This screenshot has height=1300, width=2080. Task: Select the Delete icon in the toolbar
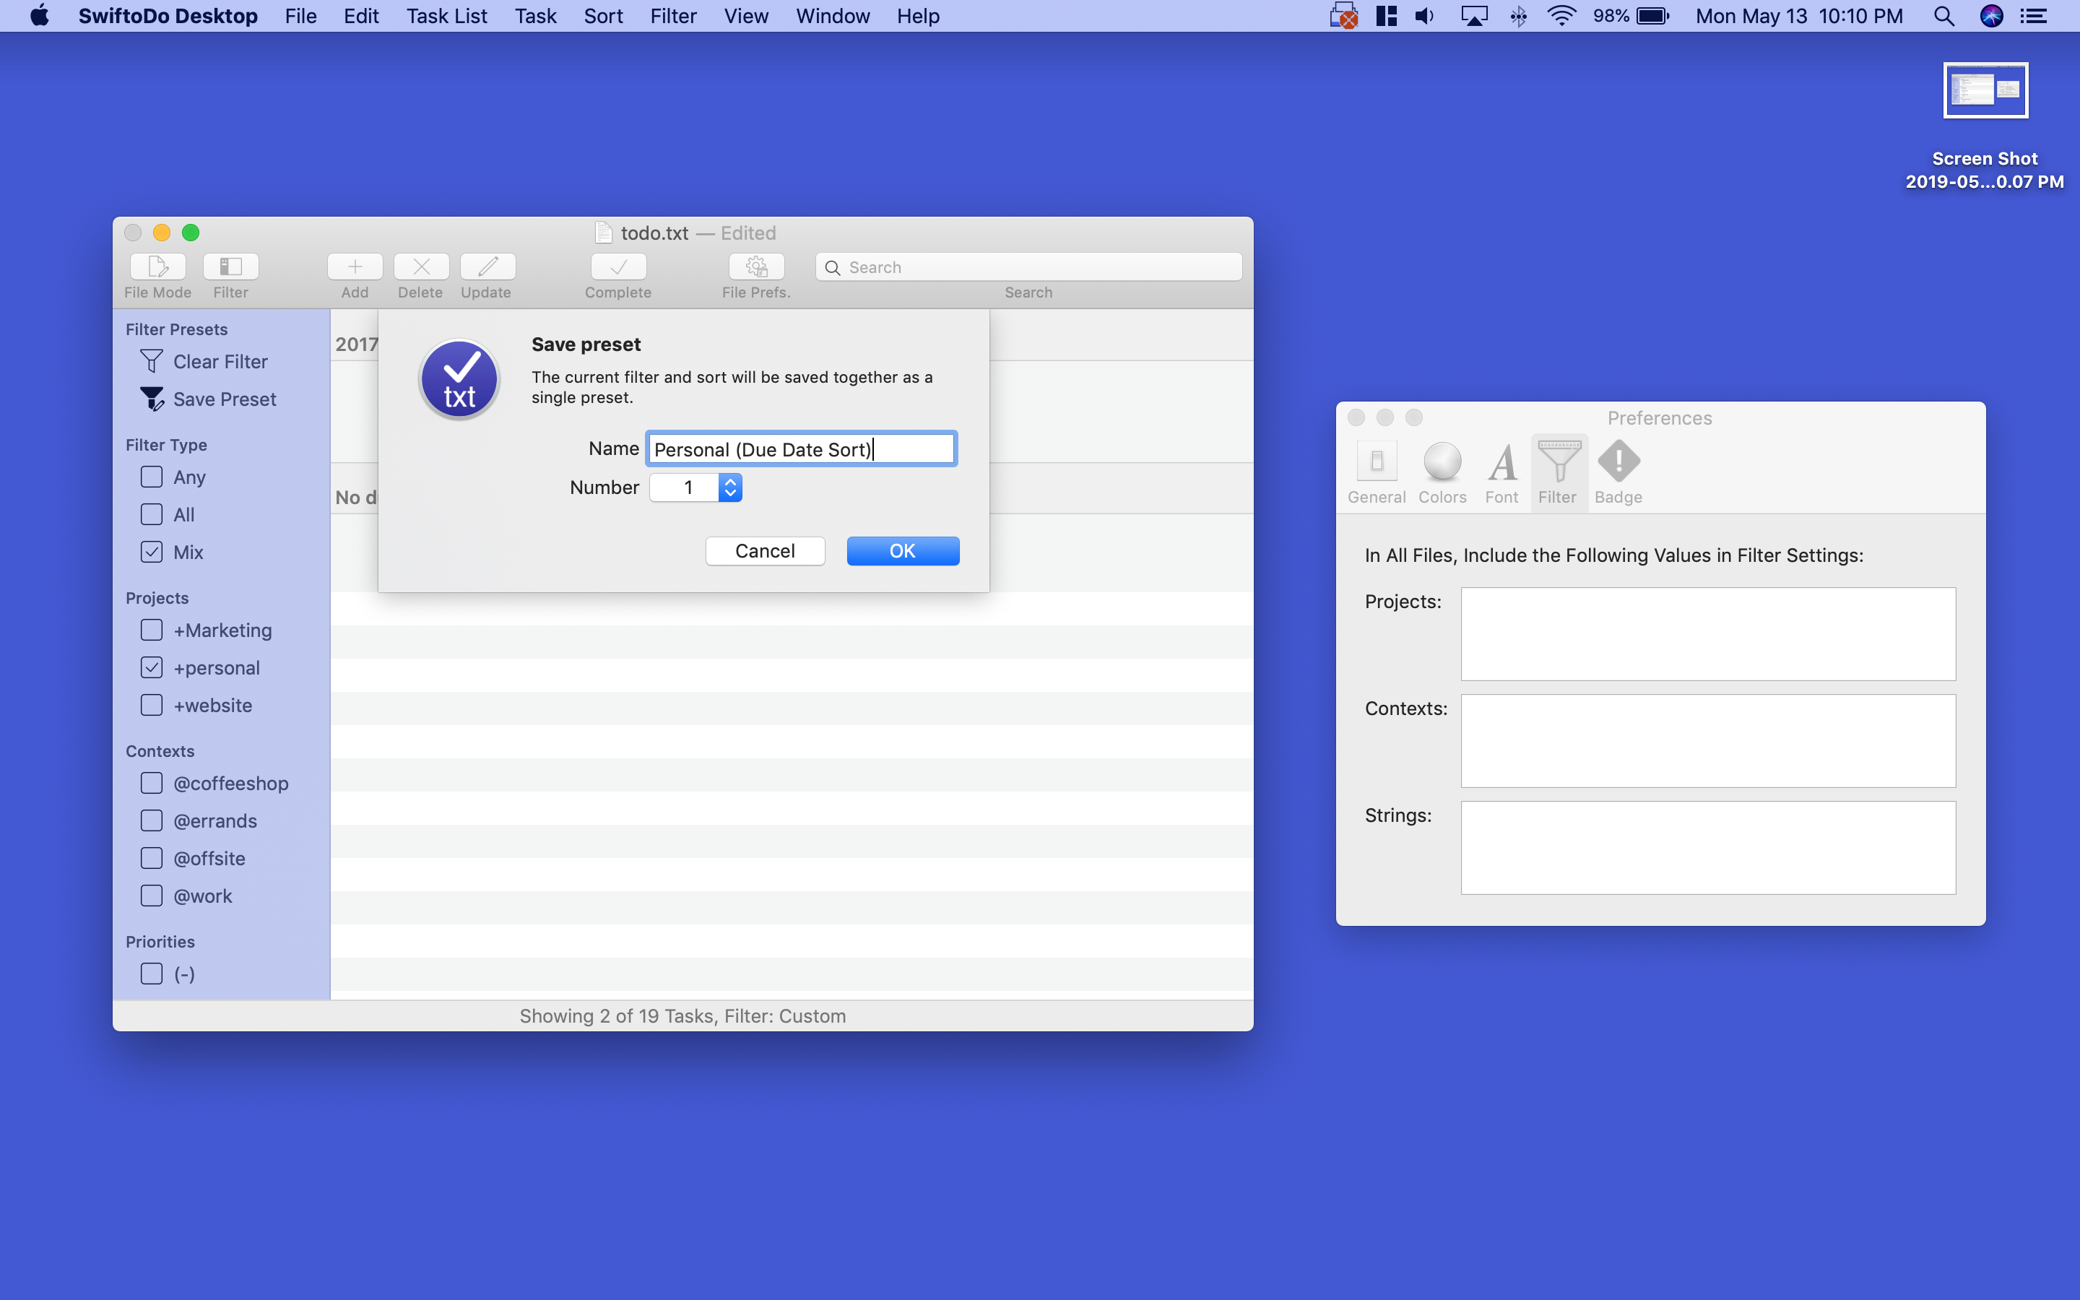pos(420,266)
